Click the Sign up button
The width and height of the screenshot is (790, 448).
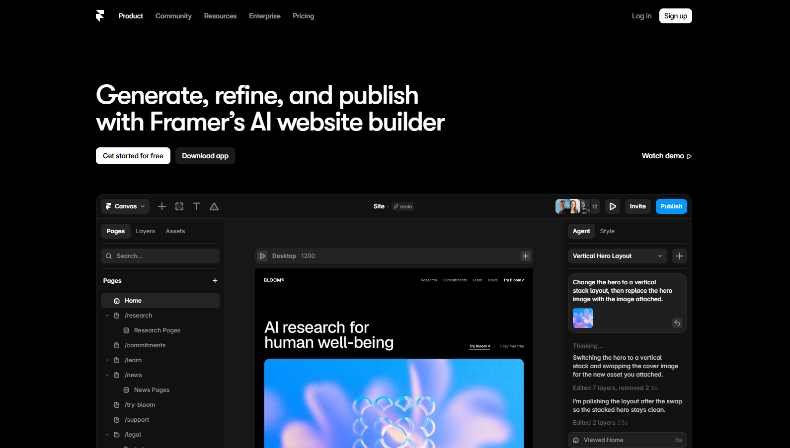(x=676, y=16)
